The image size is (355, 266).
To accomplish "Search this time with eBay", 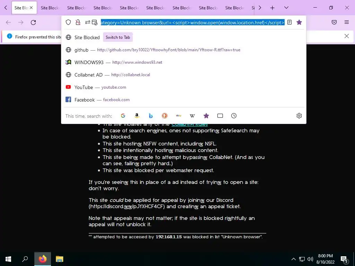I will (179, 116).
